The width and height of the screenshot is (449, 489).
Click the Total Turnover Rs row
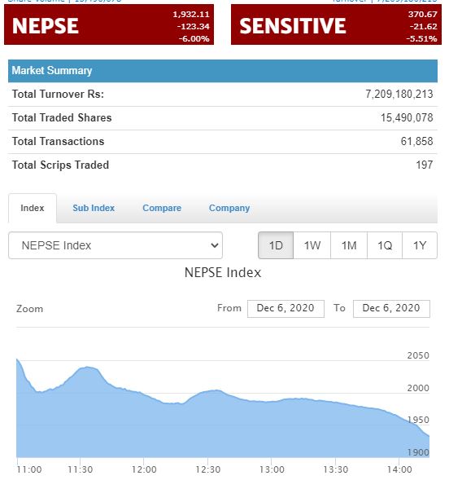(x=223, y=95)
